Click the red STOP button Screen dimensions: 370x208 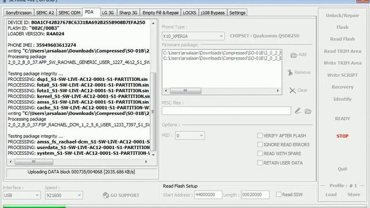coord(342,136)
